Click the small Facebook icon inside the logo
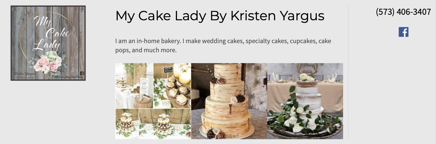Screen dimensions: 436x144 [82, 73]
